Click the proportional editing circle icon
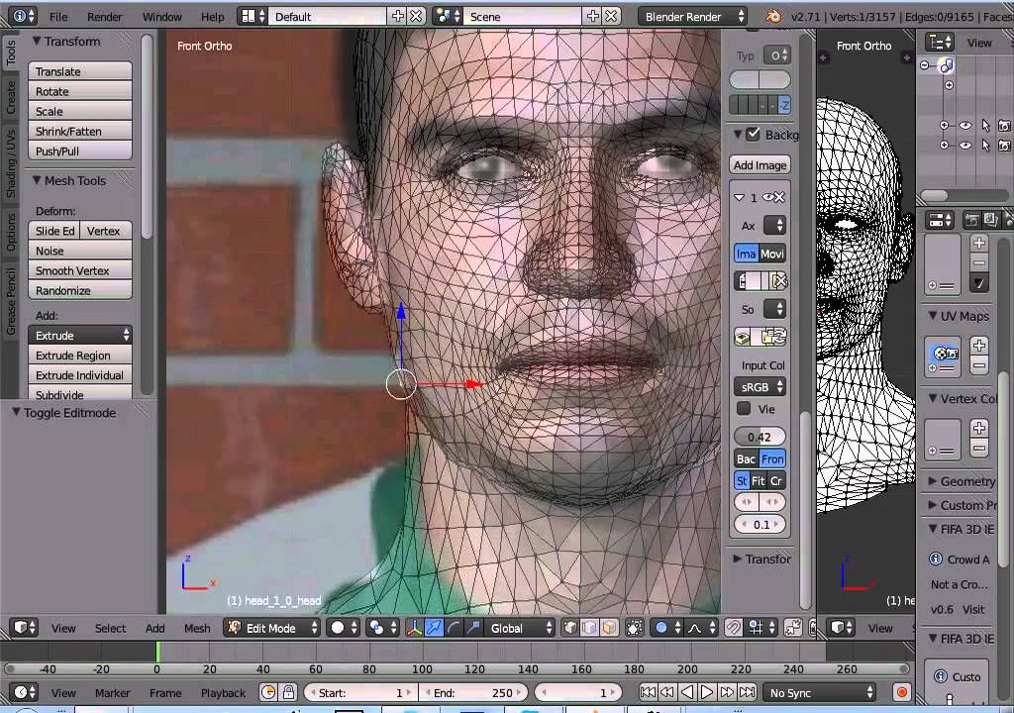The height and width of the screenshot is (713, 1014). tap(665, 628)
